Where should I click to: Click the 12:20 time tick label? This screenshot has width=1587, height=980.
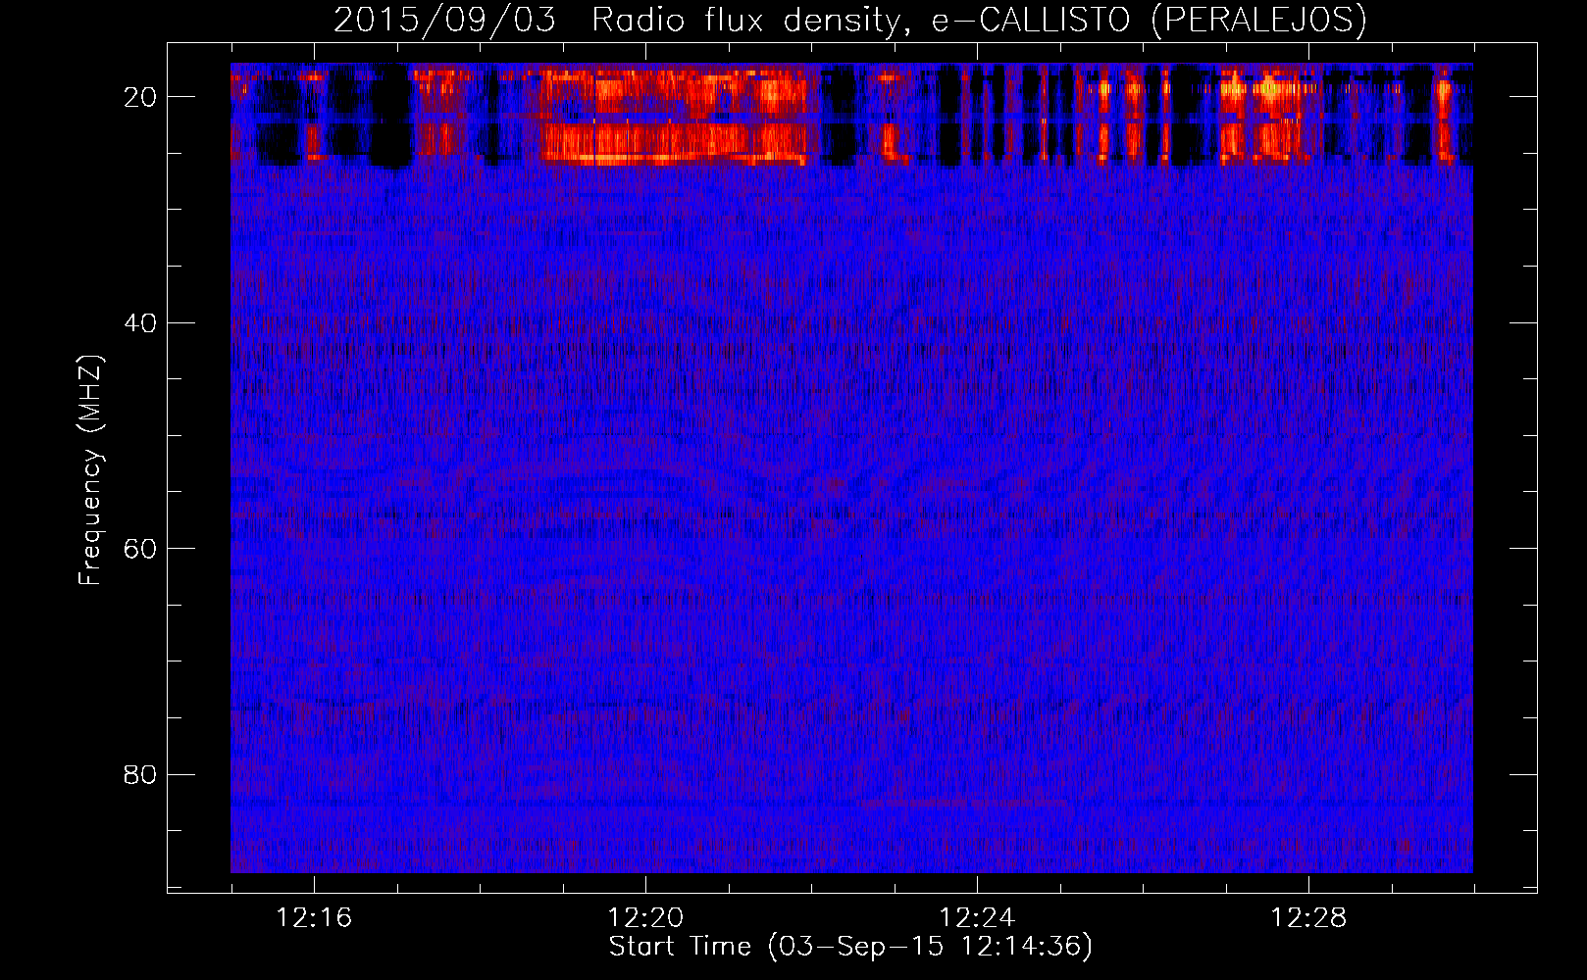[645, 918]
